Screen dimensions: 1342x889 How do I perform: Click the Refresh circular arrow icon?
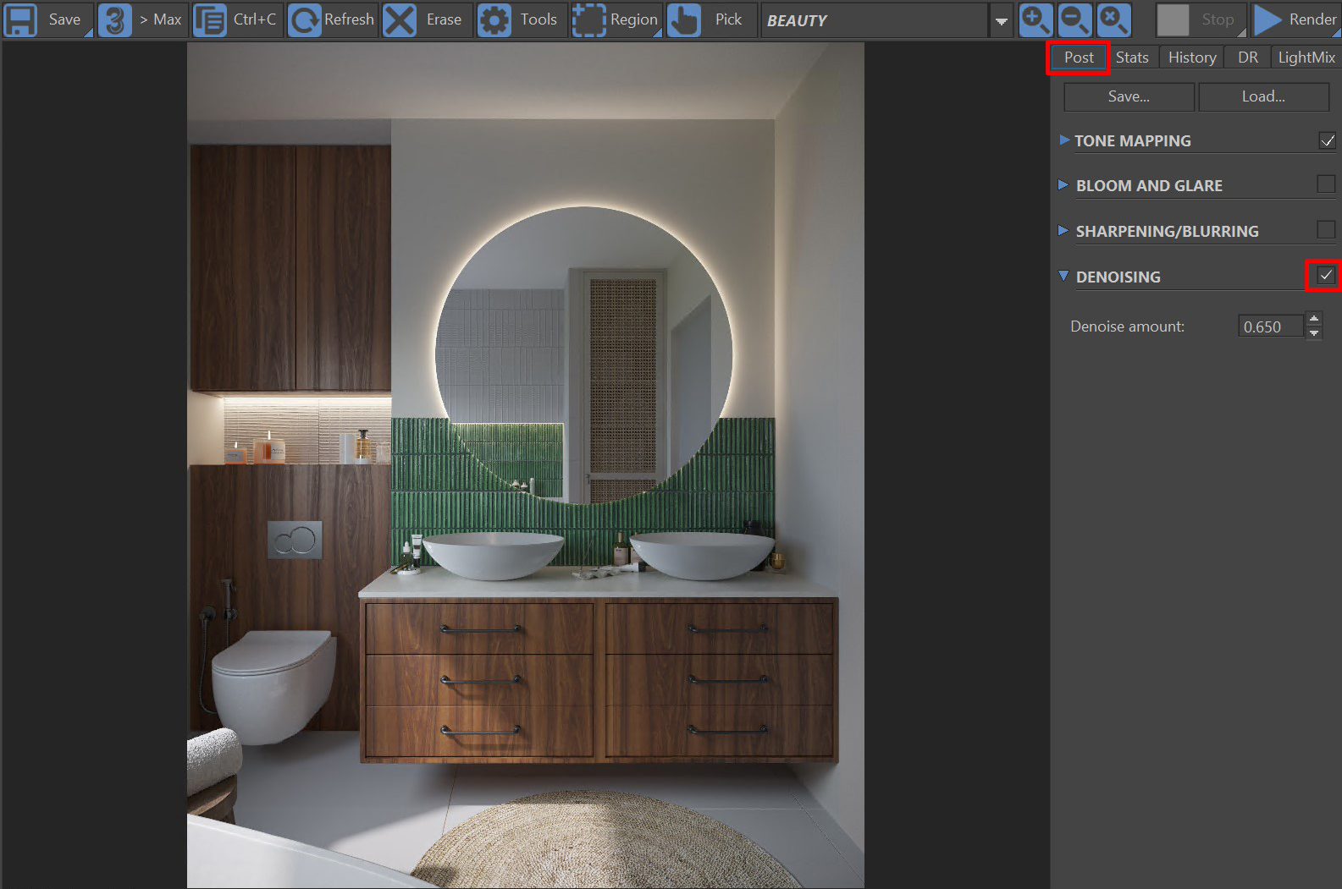pyautogui.click(x=305, y=20)
